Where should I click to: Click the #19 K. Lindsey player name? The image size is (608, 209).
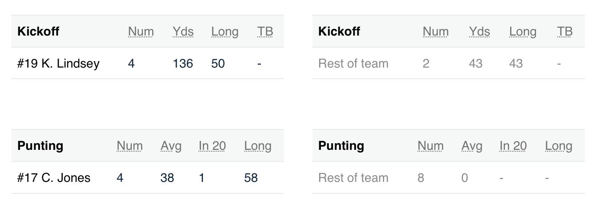click(58, 64)
